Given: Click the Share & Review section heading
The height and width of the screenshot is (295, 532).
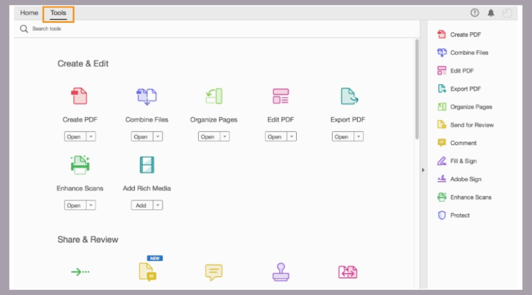Looking at the screenshot, I should click(x=88, y=240).
